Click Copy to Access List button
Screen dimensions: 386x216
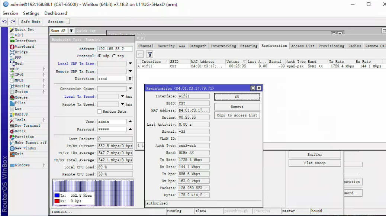[237, 115]
